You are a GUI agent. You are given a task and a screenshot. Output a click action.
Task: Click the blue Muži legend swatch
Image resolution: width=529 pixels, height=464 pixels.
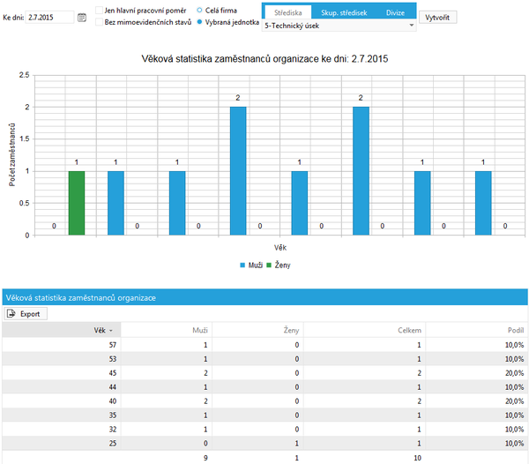coord(242,266)
